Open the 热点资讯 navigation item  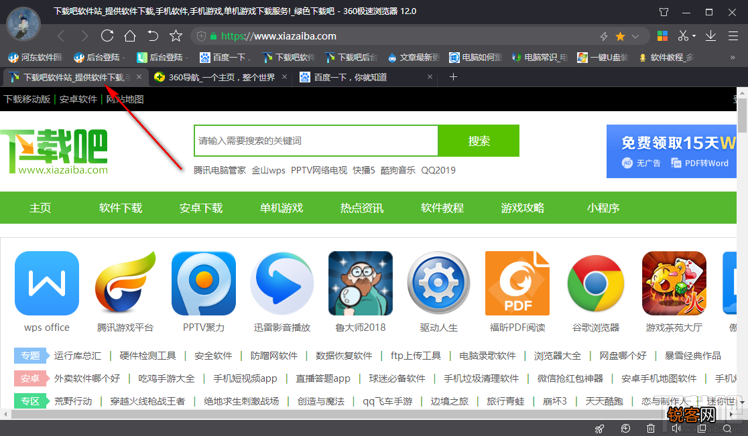point(361,208)
